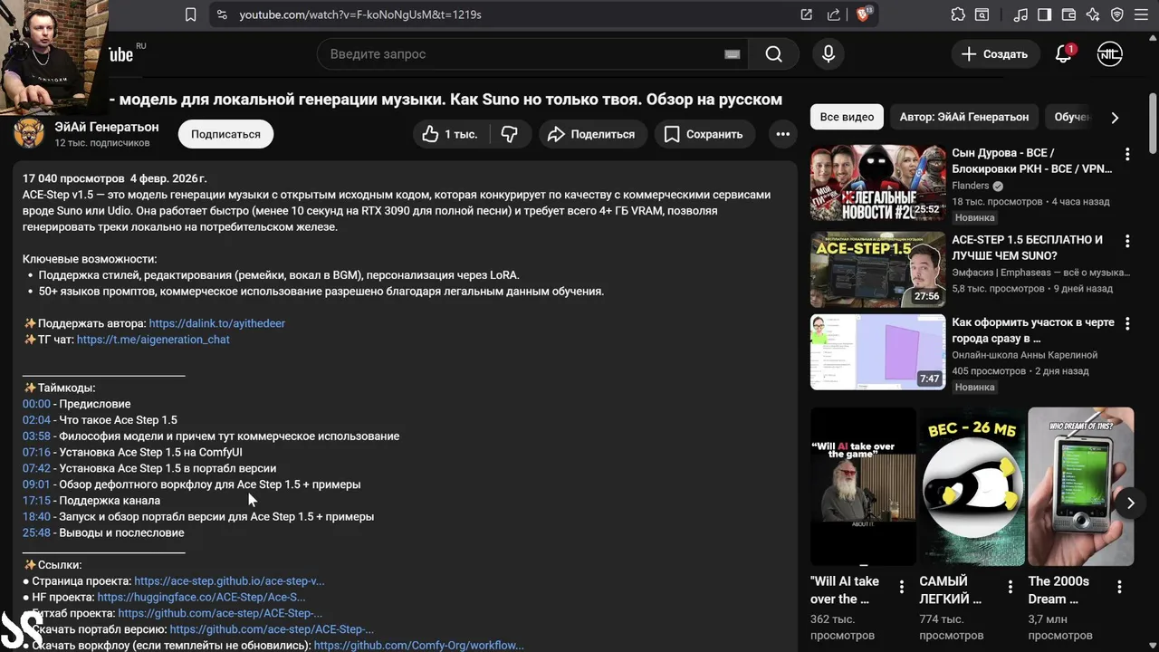
Task: Open ЭйАй Генератьон channel avatar
Action: coord(29,133)
